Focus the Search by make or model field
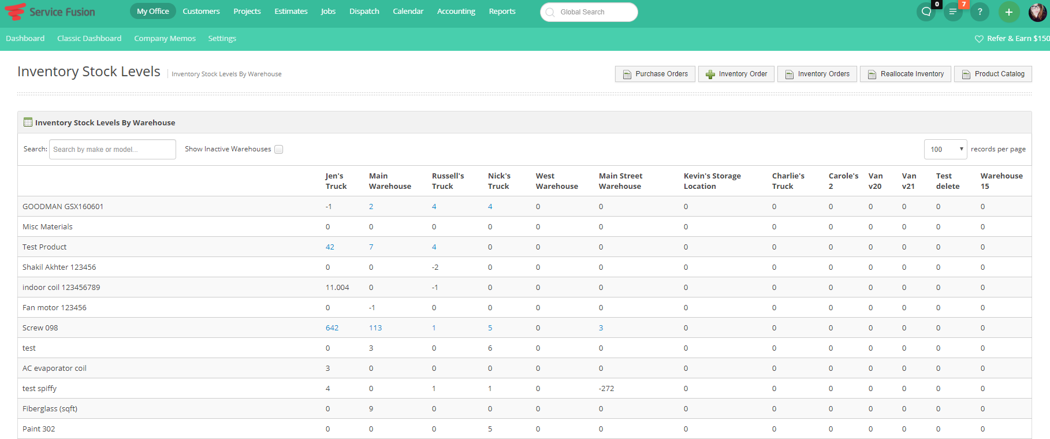This screenshot has height=439, width=1050. 113,149
